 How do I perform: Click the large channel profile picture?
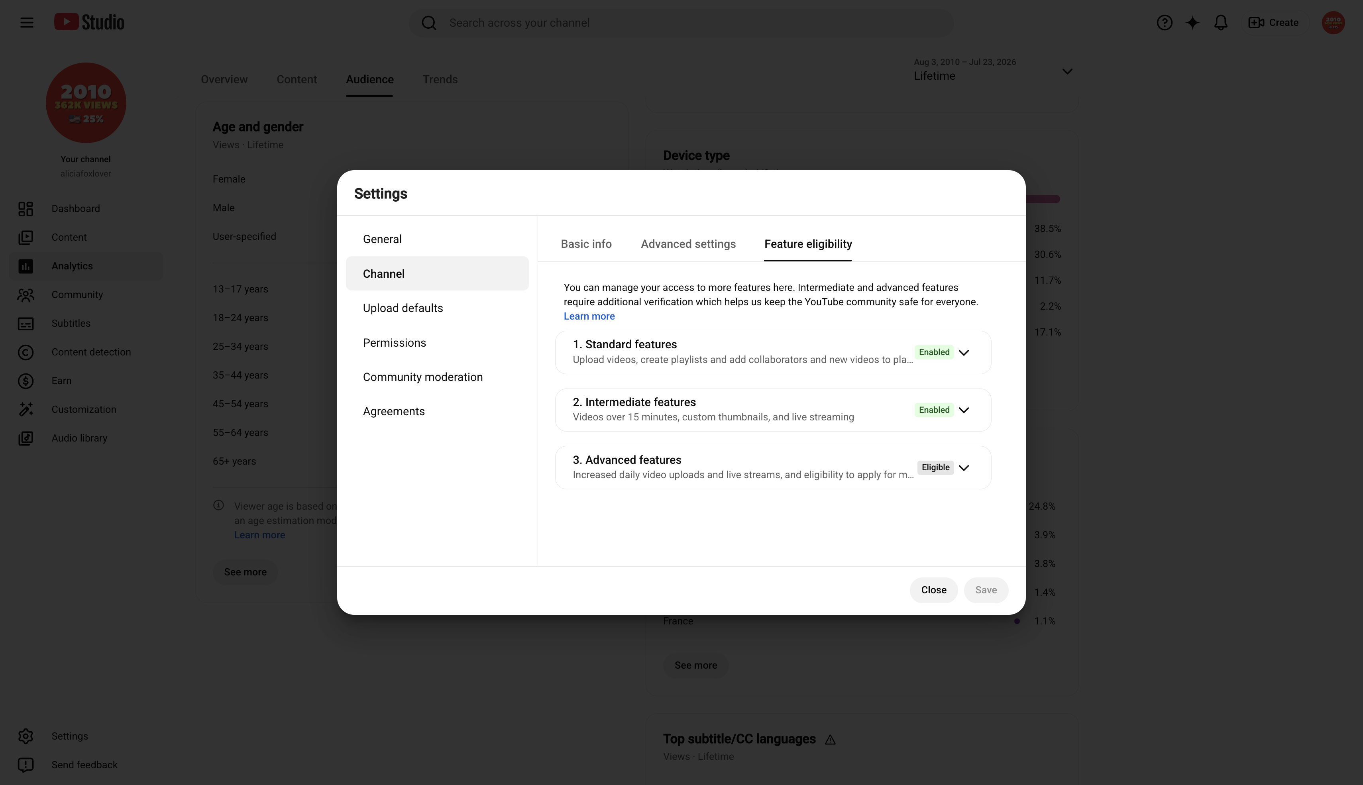pos(86,102)
